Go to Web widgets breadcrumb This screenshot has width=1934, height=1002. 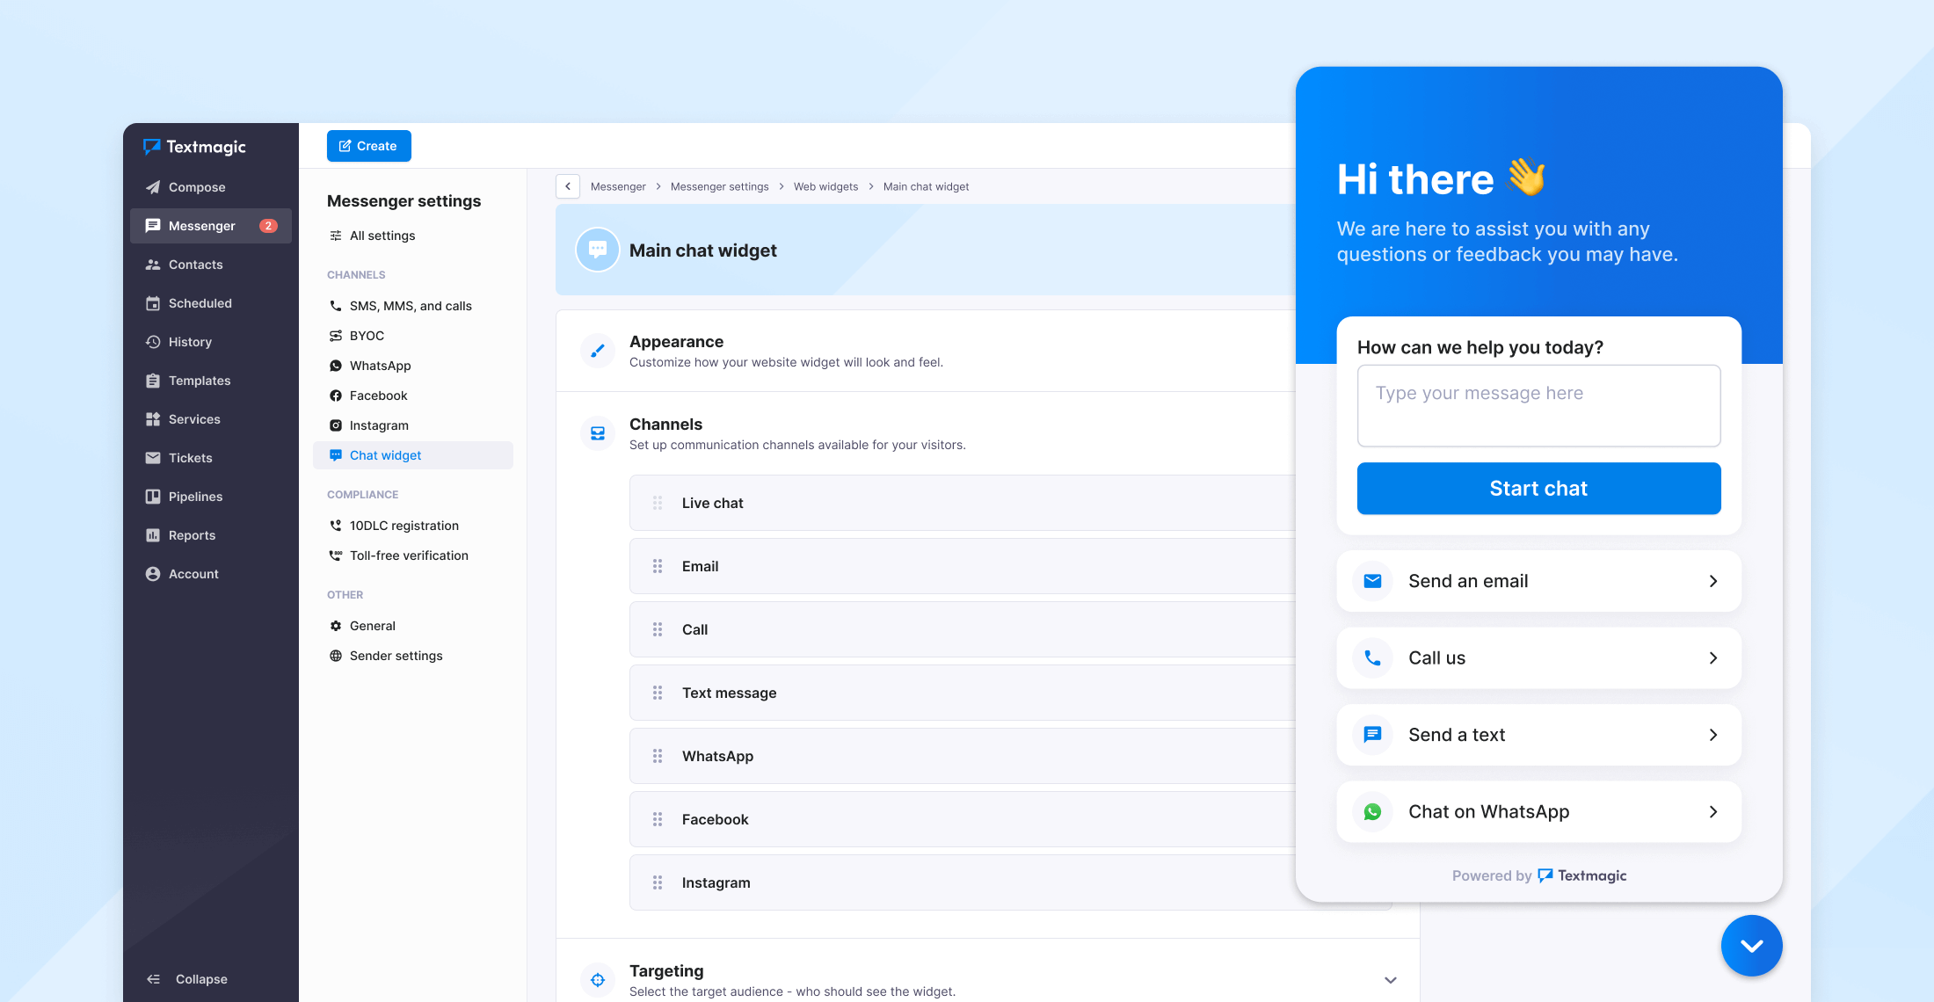(825, 186)
